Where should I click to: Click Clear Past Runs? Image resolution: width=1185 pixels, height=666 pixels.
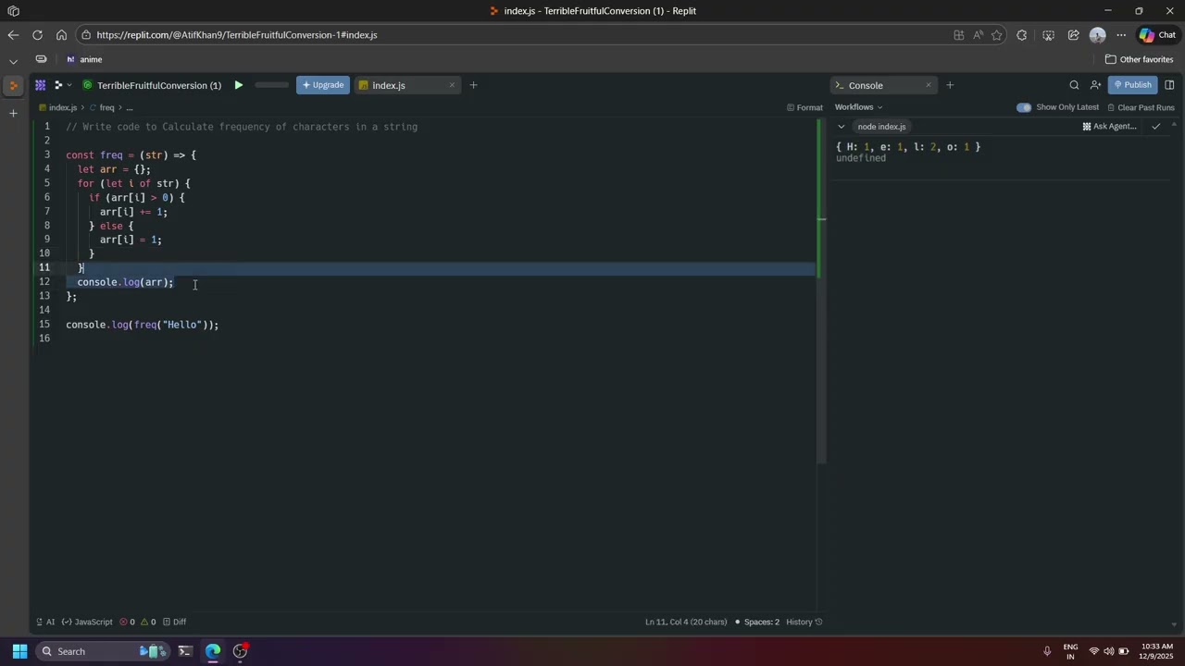coord(1141,107)
